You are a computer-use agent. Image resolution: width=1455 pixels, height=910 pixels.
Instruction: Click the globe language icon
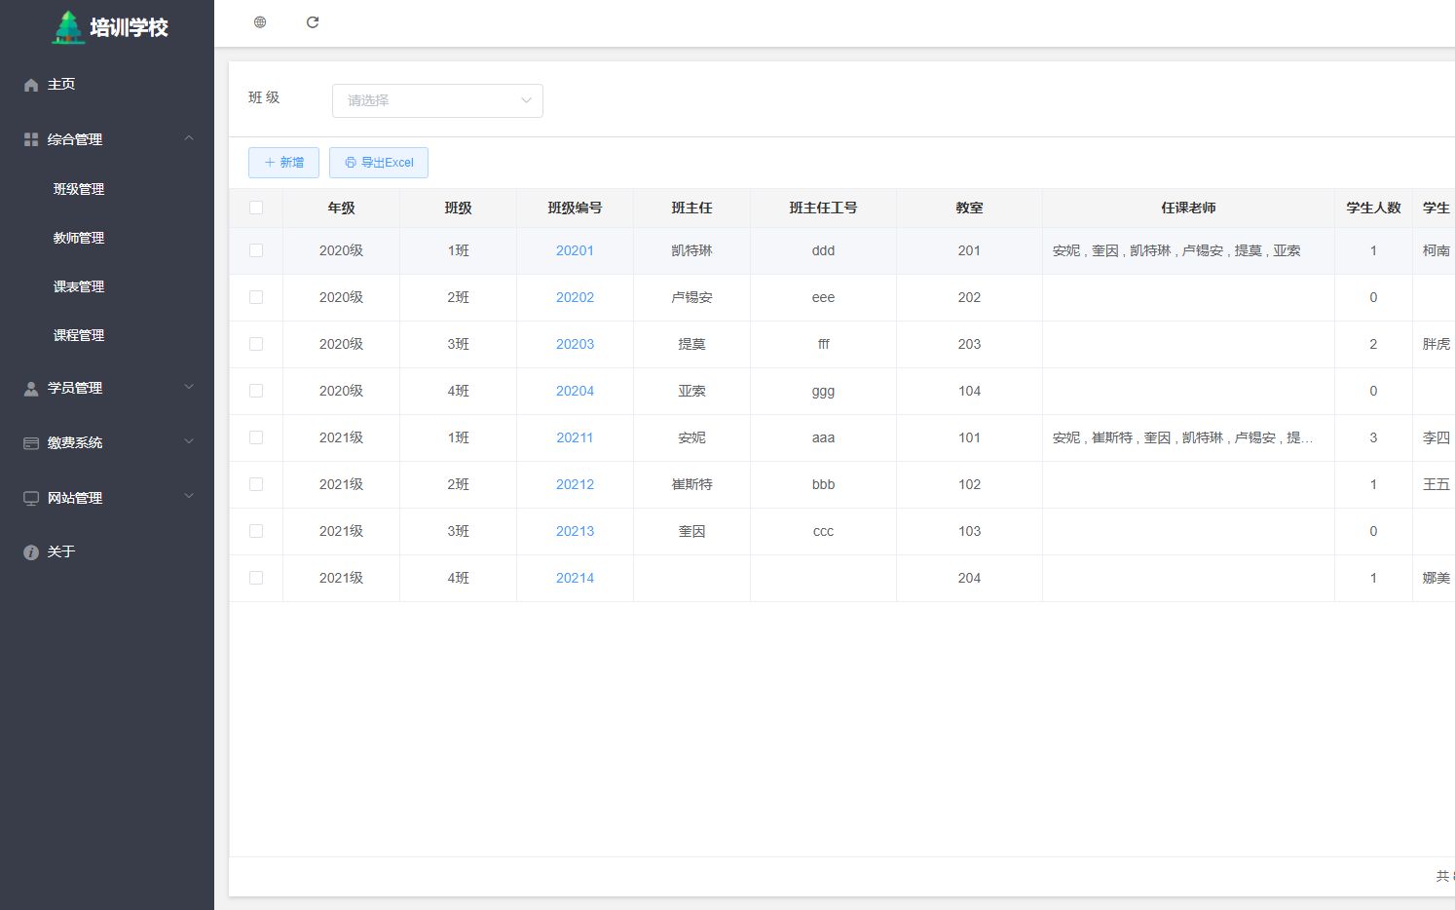click(260, 22)
